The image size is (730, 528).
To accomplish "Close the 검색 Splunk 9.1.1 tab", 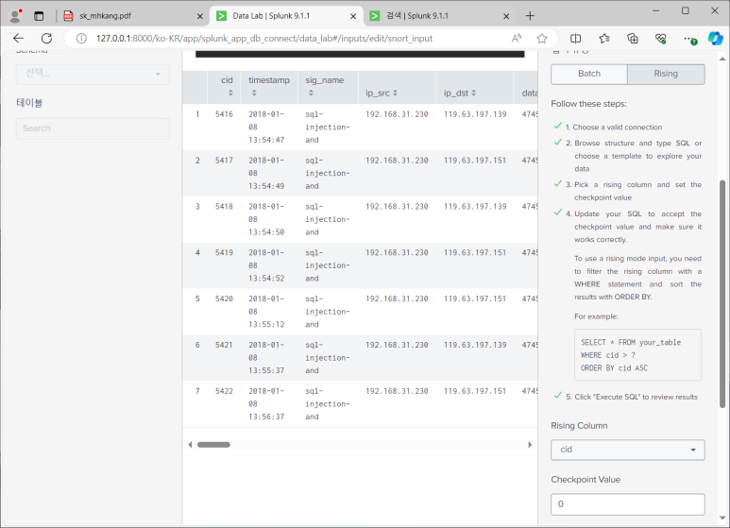I will (506, 16).
